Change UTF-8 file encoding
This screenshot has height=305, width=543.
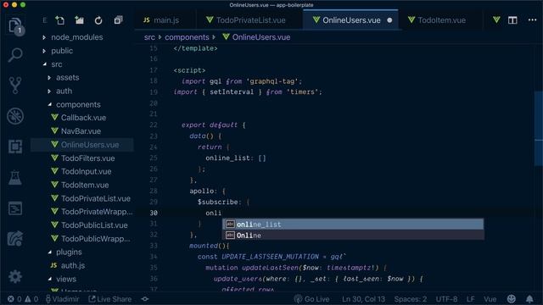(x=446, y=299)
